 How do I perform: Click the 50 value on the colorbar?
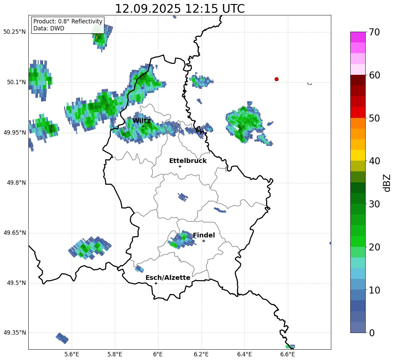coord(374,118)
